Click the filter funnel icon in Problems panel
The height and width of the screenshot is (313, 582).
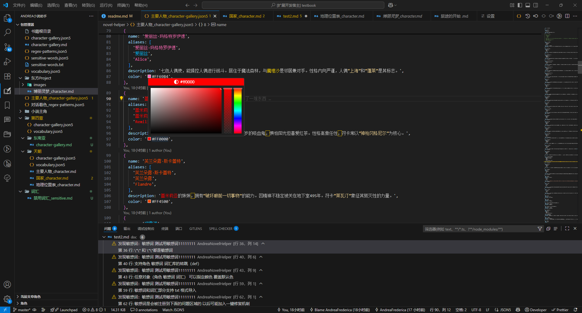tap(540, 229)
